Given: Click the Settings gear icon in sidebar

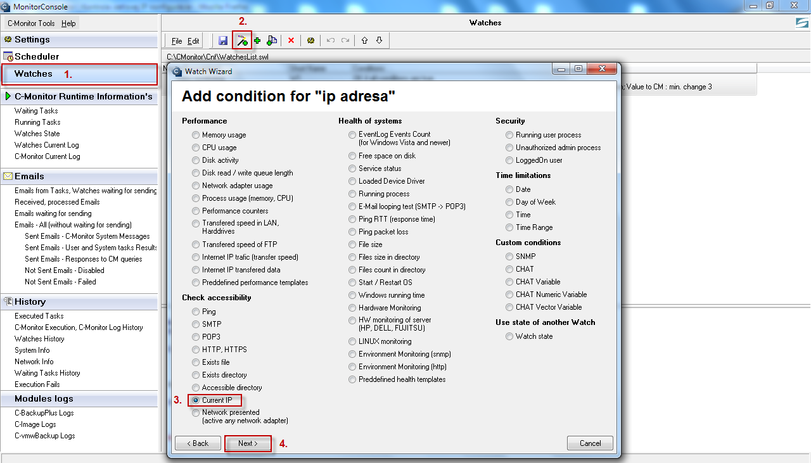Looking at the screenshot, I should pos(8,39).
